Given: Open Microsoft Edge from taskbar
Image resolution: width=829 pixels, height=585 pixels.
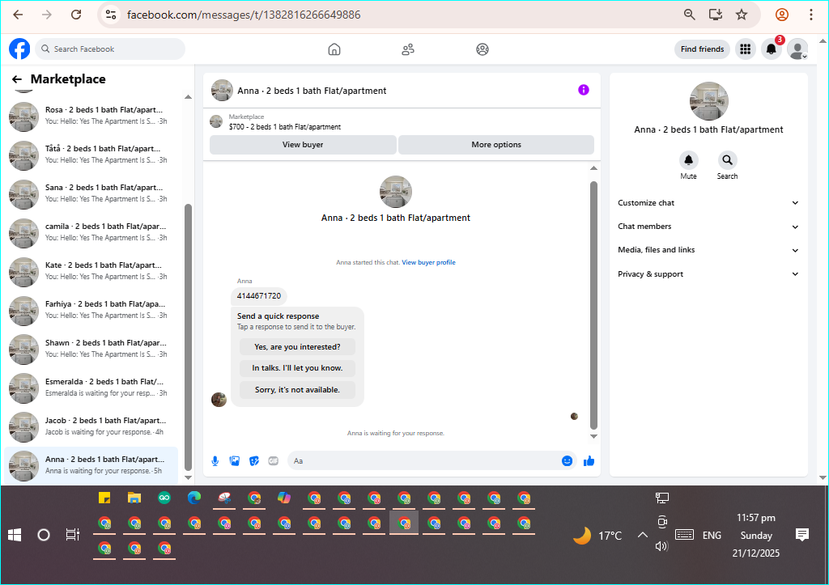Looking at the screenshot, I should tap(194, 498).
